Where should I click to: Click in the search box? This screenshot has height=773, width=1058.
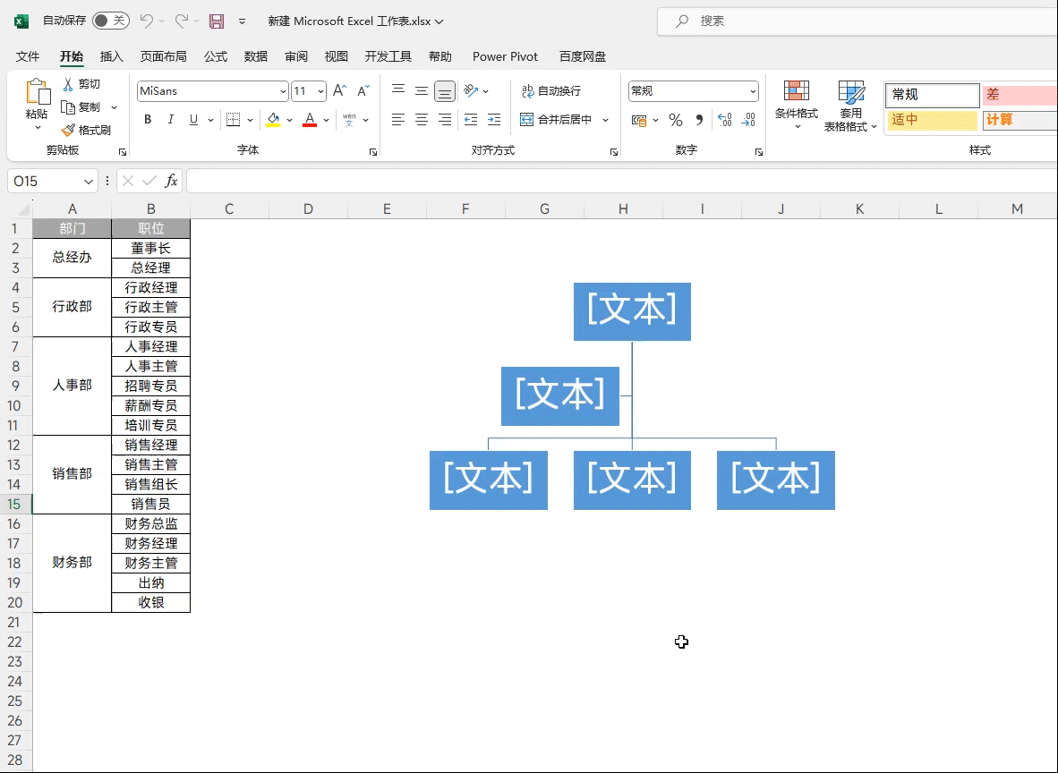pos(857,21)
